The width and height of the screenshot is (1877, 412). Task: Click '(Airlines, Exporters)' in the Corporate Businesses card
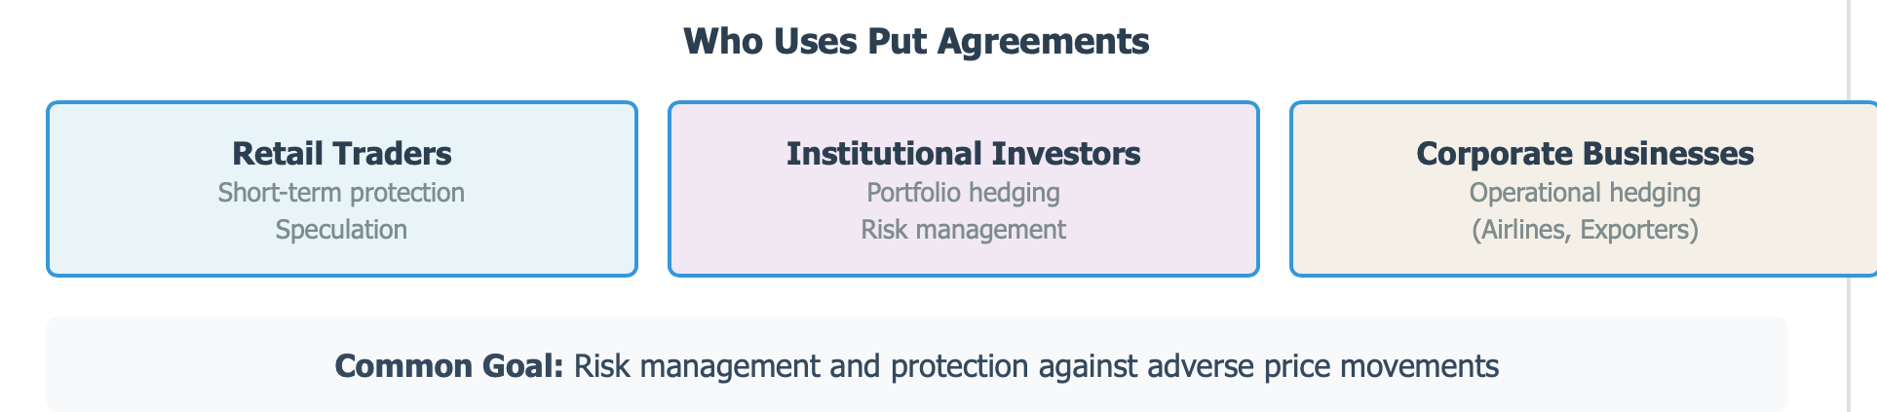pos(1586,230)
